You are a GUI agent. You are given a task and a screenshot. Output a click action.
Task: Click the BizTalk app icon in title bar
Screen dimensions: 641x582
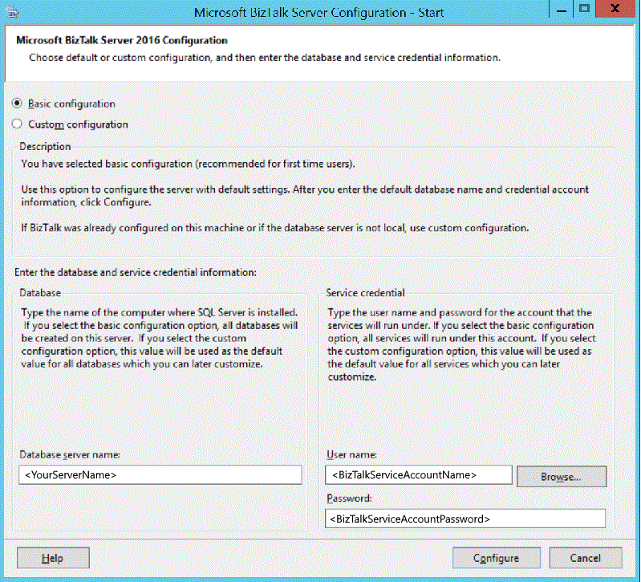pos(13,12)
